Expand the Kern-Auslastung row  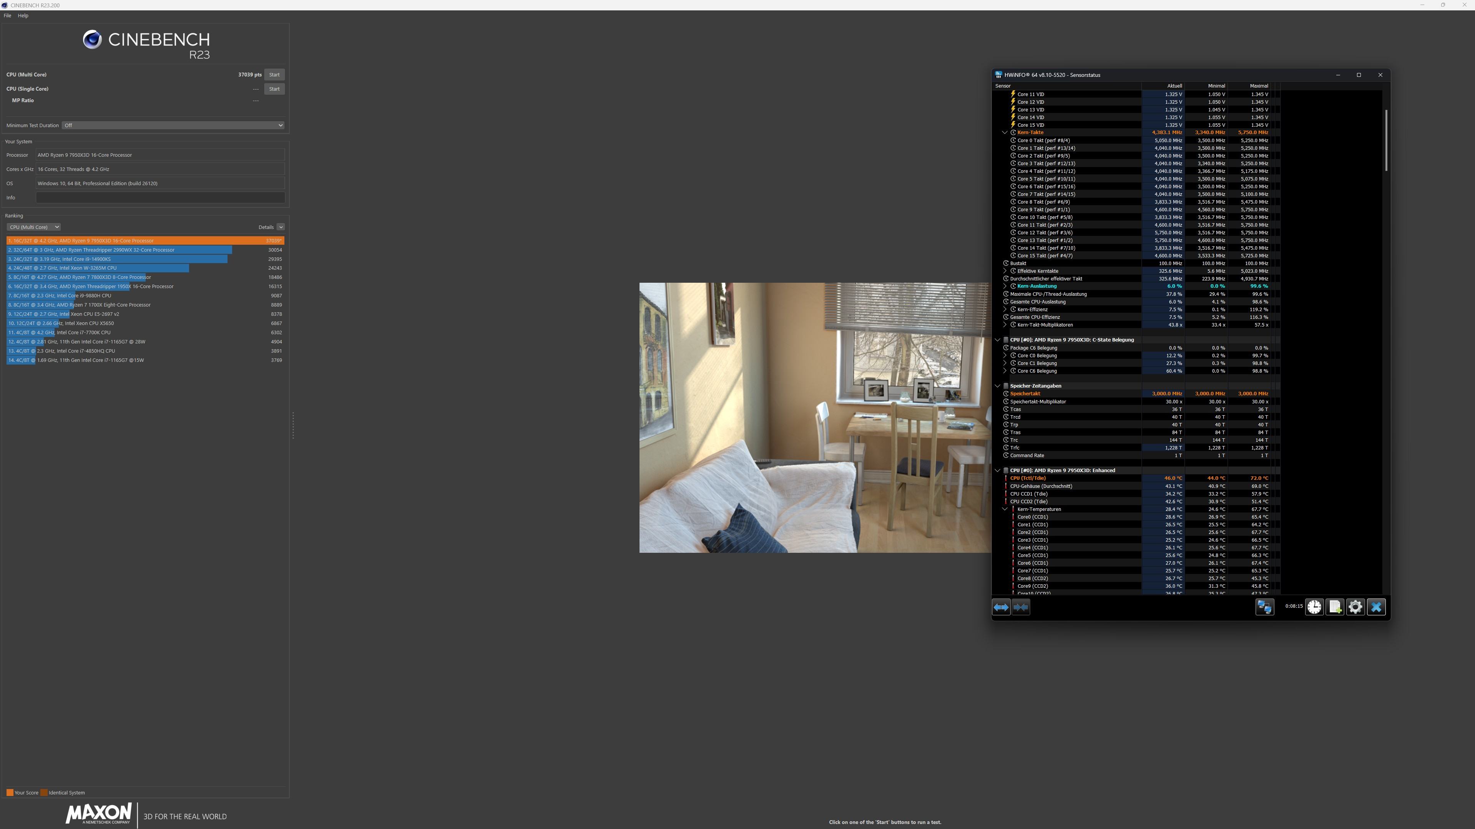point(1004,286)
